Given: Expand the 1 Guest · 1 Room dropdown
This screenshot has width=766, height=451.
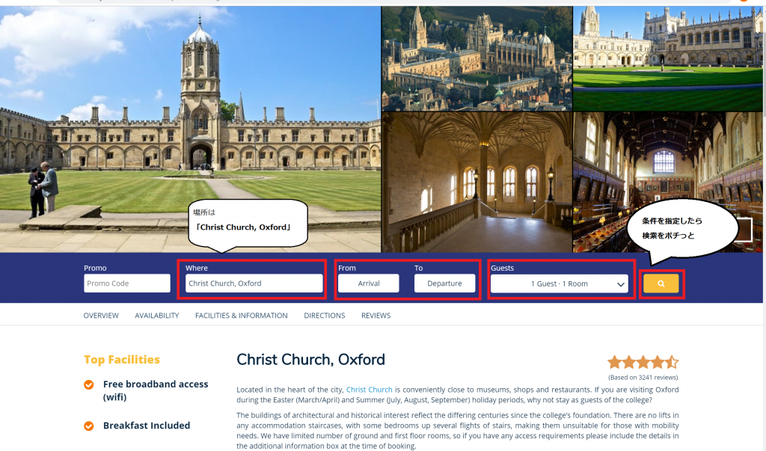Looking at the screenshot, I should (560, 284).
